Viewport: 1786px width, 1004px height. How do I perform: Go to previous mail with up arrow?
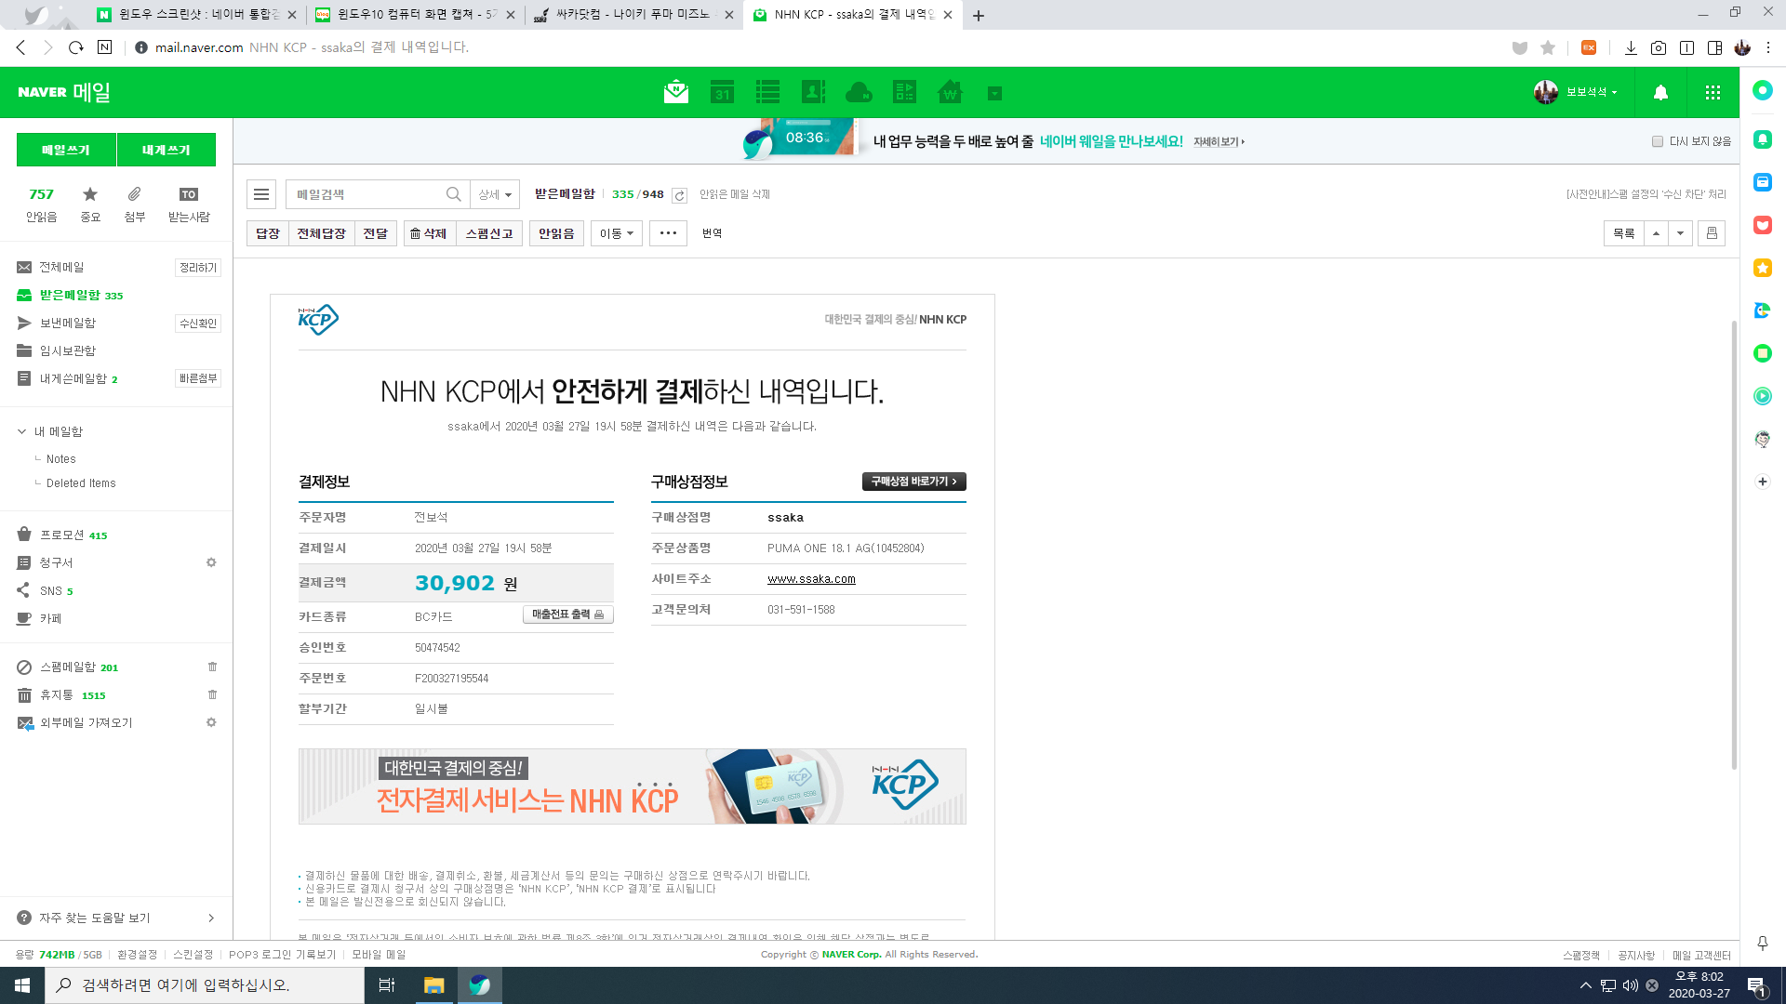click(1656, 233)
